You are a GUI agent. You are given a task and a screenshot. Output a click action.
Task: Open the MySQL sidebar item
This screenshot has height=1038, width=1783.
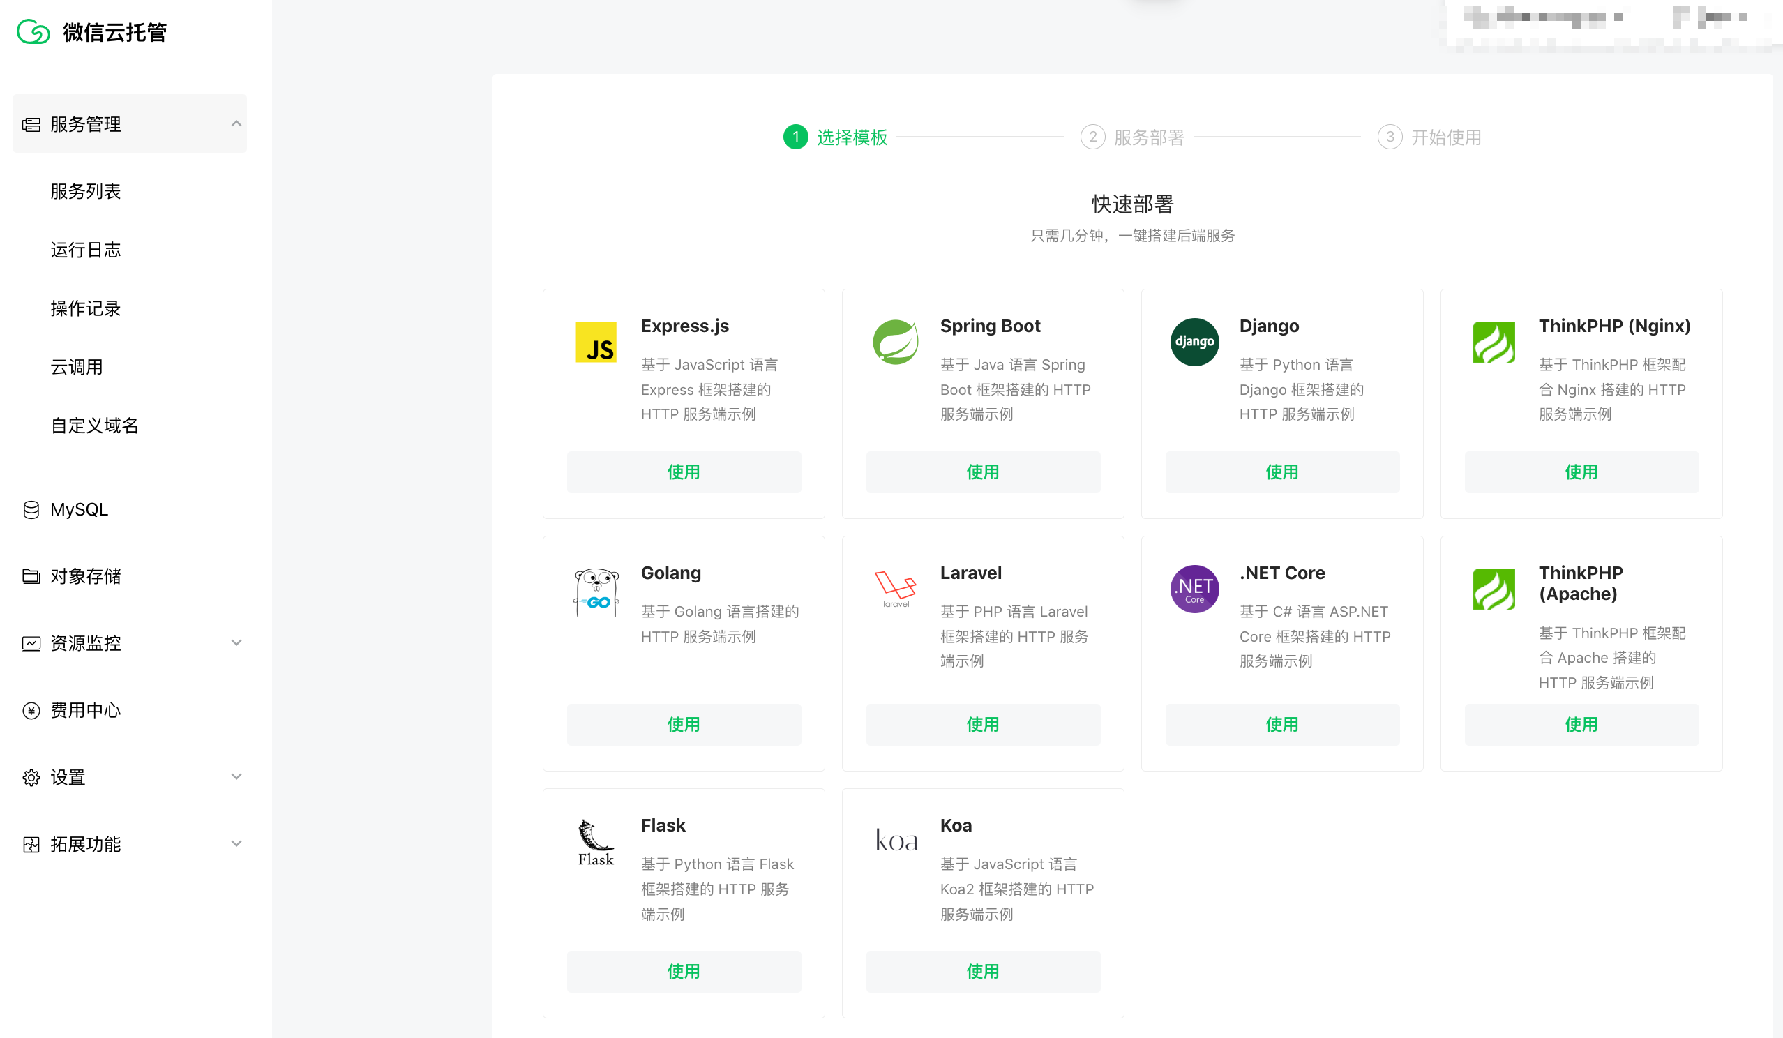(x=79, y=509)
